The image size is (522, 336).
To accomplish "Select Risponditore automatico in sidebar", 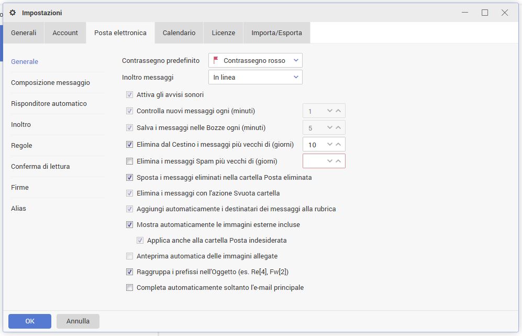I will [x=49, y=104].
